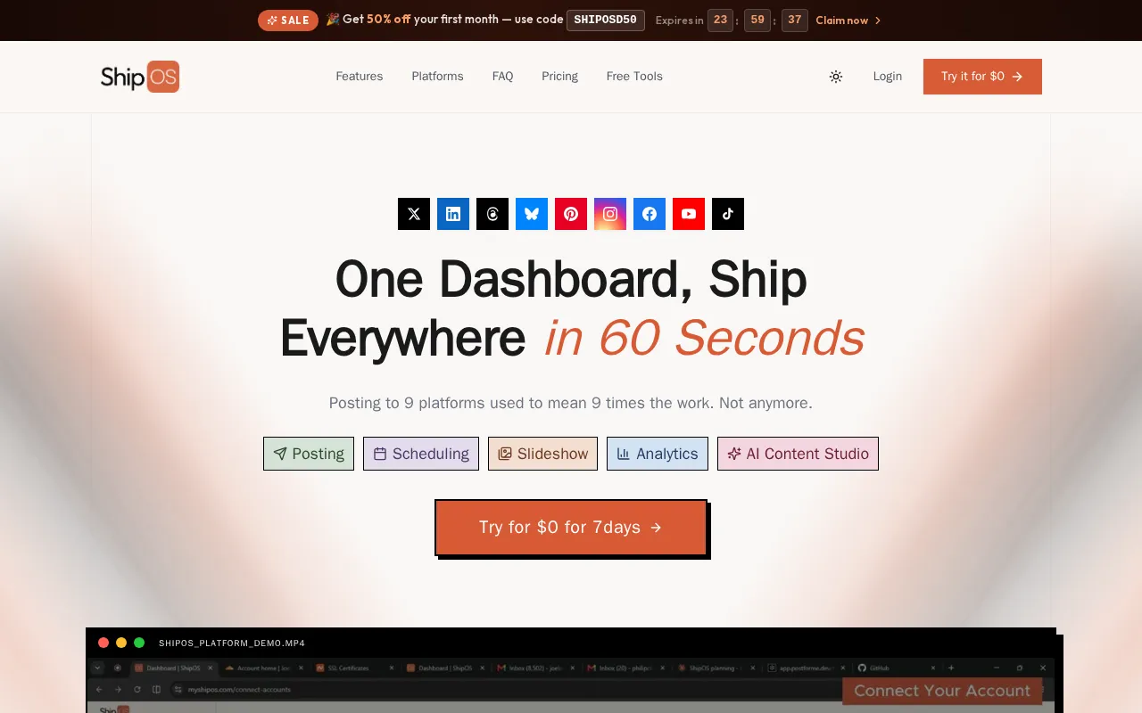
Task: Click the Login link
Action: [888, 77]
